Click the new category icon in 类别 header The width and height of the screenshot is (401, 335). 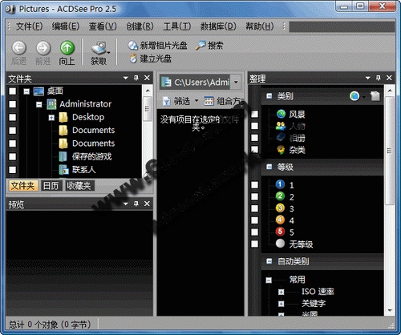[375, 96]
